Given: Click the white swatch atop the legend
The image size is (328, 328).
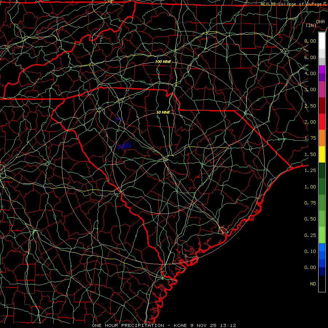Looking at the screenshot, I should tap(322, 41).
